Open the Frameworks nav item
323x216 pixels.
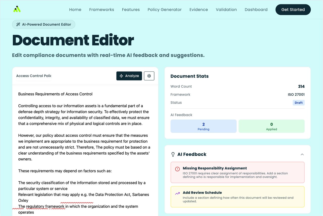click(x=101, y=10)
